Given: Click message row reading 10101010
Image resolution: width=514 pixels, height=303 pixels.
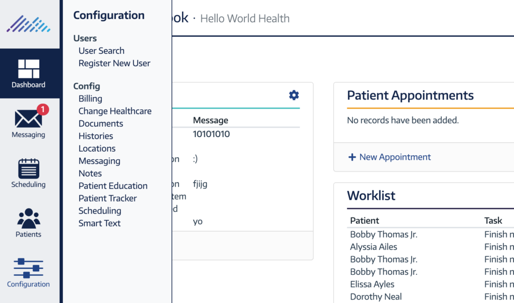Looking at the screenshot, I should (x=211, y=134).
